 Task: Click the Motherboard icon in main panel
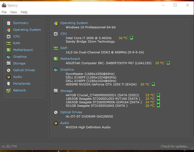[56, 59]
